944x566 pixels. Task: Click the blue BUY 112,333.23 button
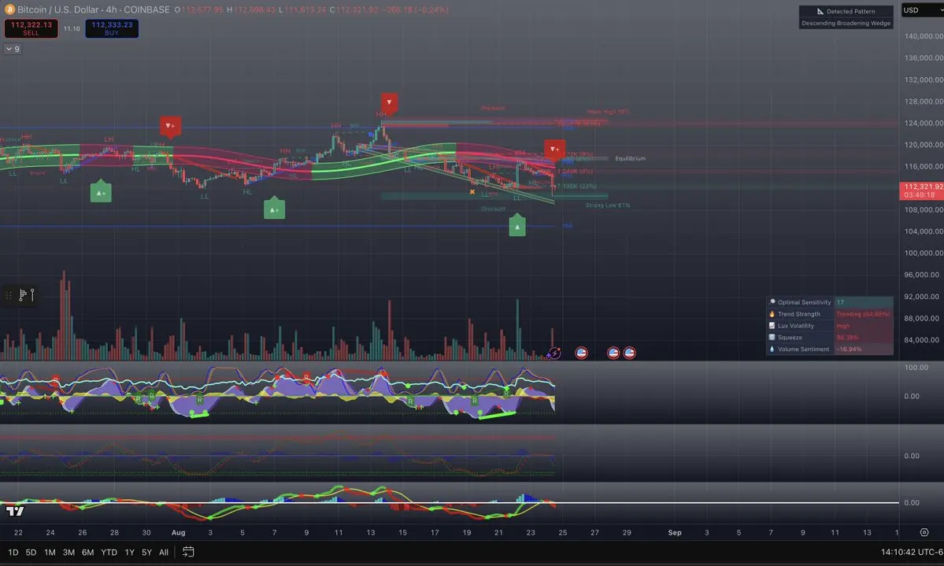tap(112, 28)
